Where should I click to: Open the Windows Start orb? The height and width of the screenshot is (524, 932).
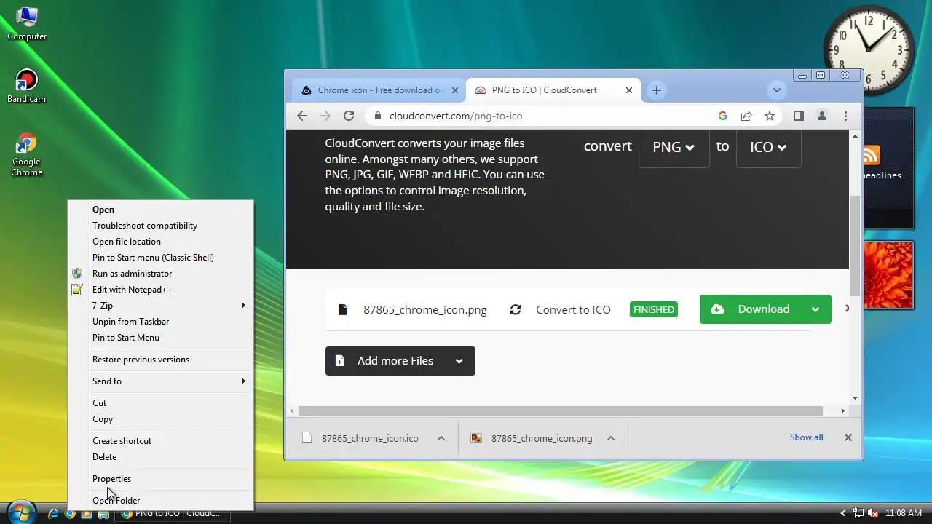(20, 512)
